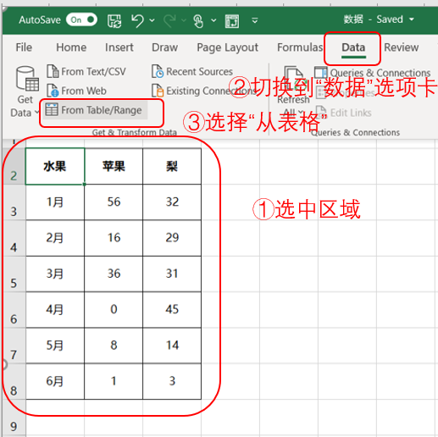Open the File menu tab
The image size is (438, 437).
click(24, 47)
